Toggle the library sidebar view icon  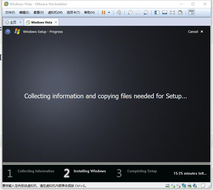click(157, 13)
